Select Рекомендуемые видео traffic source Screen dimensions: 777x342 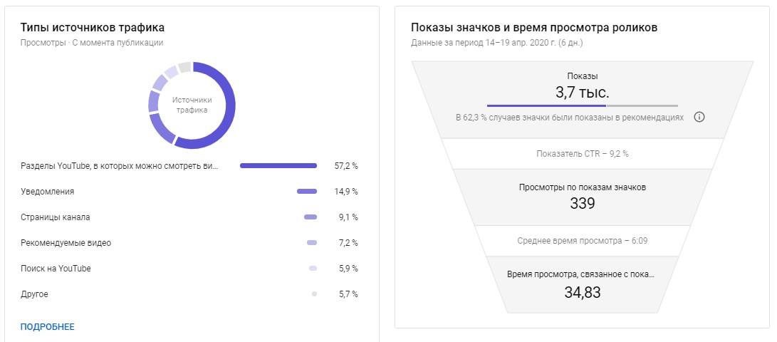click(66, 243)
